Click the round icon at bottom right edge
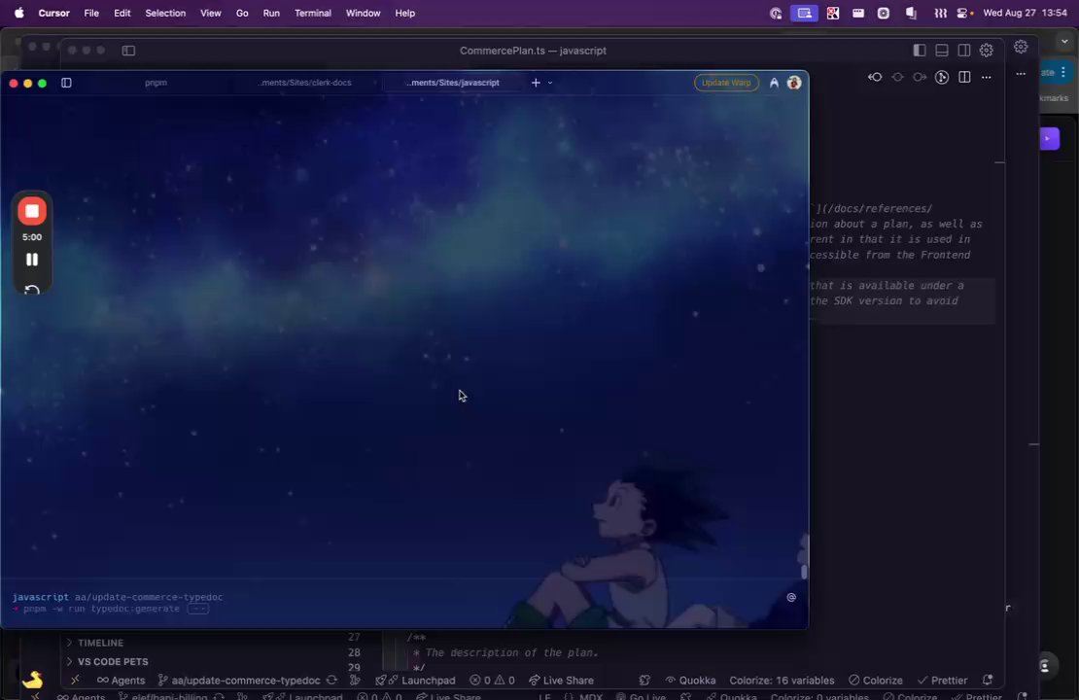 pyautogui.click(x=1045, y=666)
